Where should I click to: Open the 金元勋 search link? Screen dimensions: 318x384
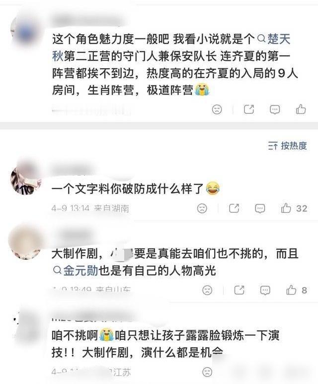(x=76, y=271)
